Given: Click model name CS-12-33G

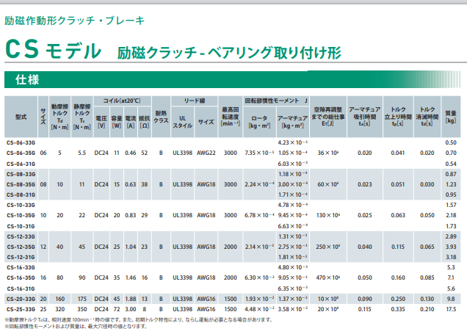Looking at the screenshot, I should [21, 237].
